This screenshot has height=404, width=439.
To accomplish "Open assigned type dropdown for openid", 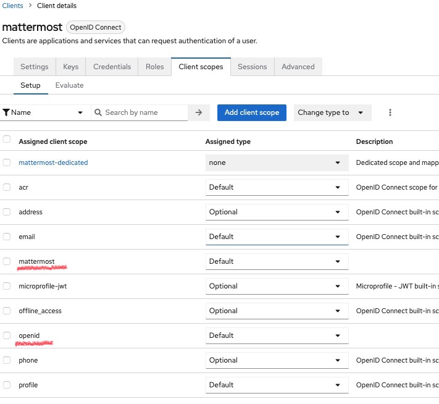I will [x=277, y=335].
